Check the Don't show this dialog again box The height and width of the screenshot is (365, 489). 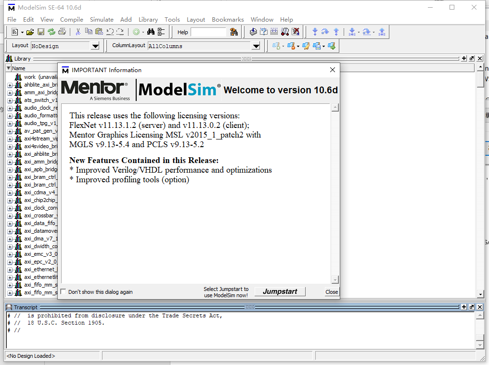[63, 291]
